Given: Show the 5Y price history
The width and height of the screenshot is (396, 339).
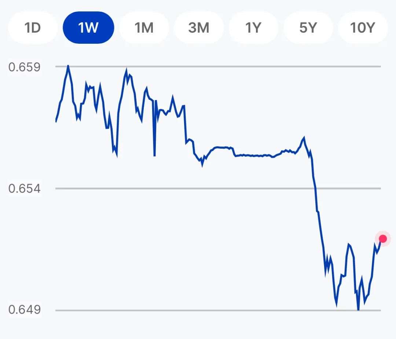Looking at the screenshot, I should (x=308, y=28).
